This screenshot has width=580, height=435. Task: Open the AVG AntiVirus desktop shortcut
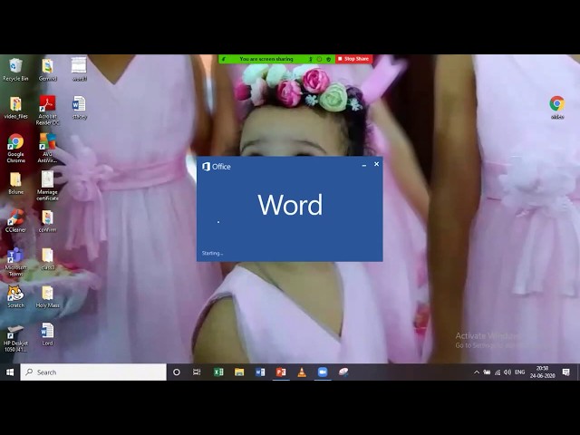coord(47,148)
